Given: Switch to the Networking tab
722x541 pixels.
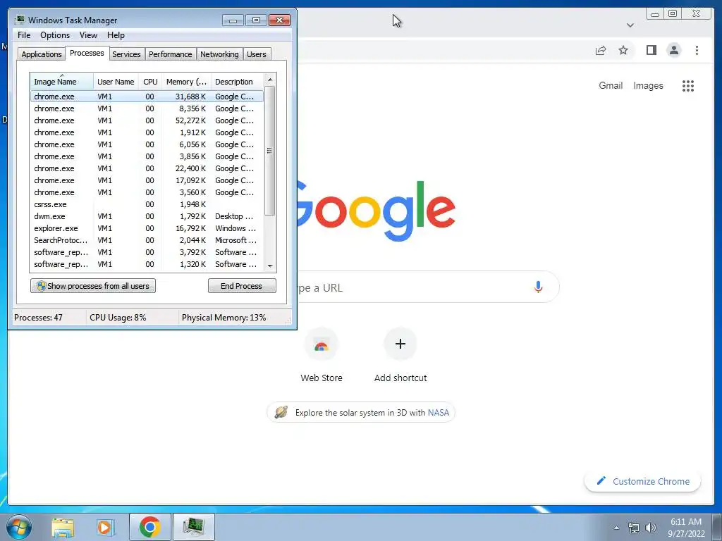Looking at the screenshot, I should [219, 54].
